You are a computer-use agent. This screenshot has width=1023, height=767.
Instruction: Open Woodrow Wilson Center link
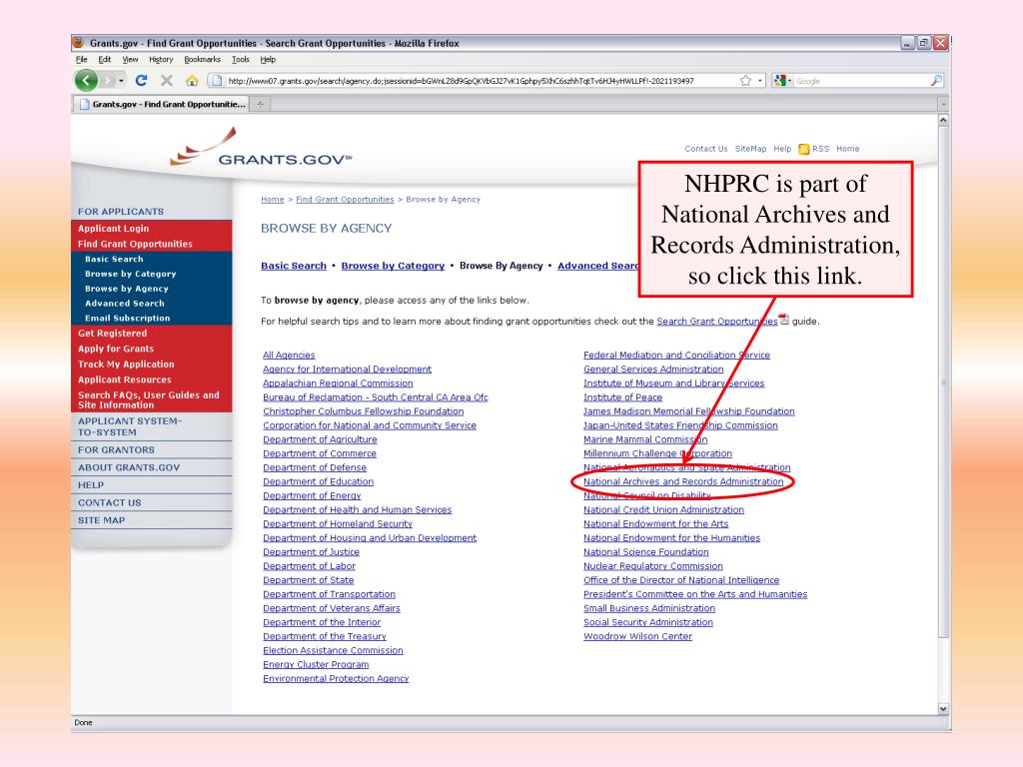[637, 636]
